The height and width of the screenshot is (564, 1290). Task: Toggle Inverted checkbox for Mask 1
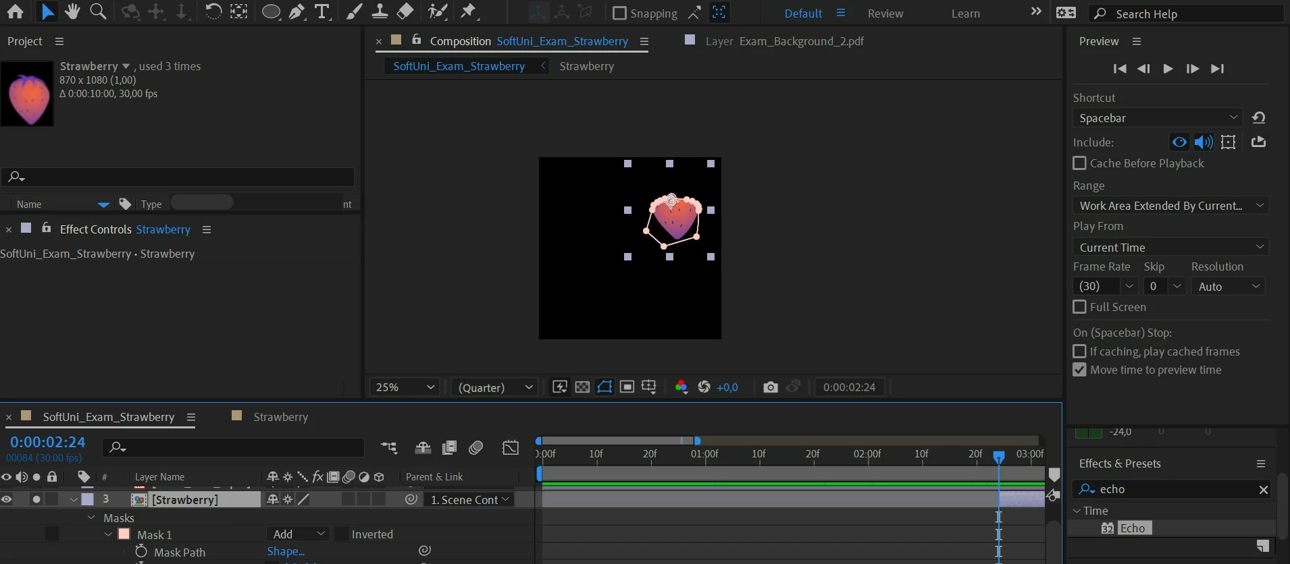point(342,534)
